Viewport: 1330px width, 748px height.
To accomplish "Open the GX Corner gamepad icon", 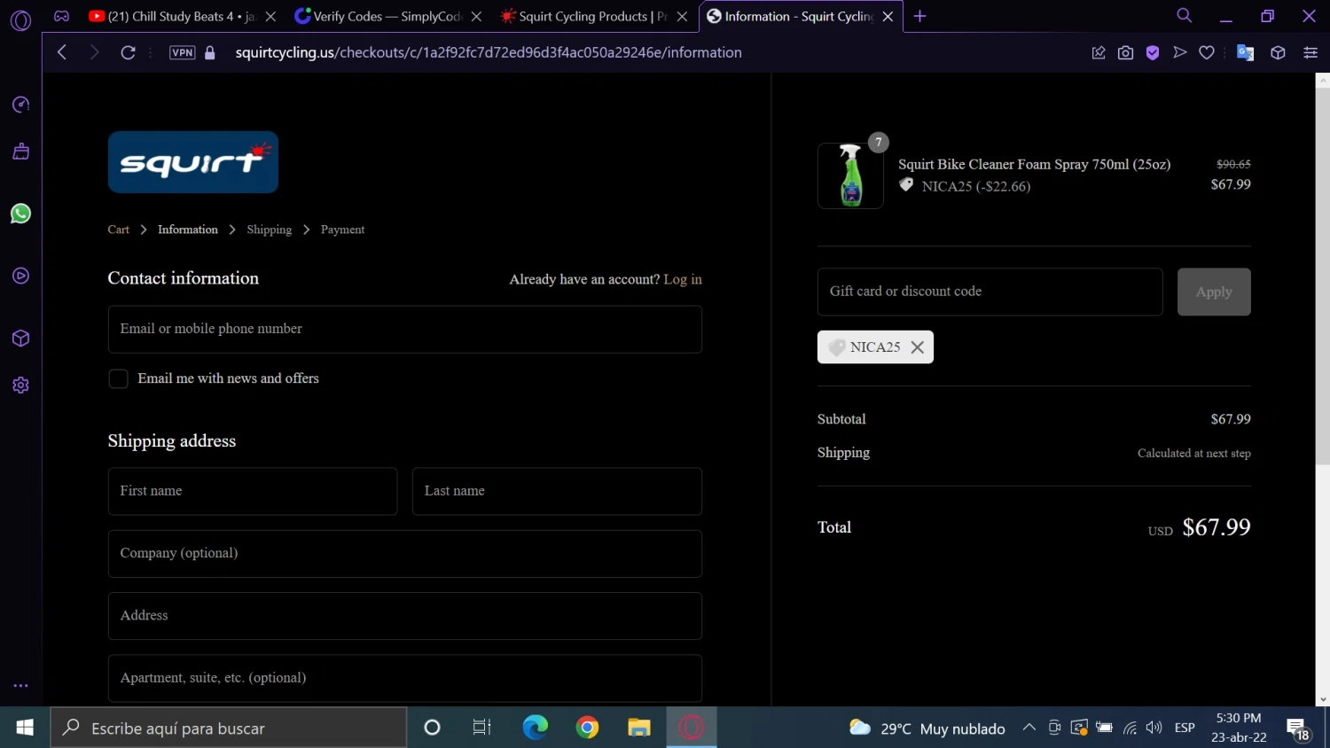I will [x=61, y=16].
